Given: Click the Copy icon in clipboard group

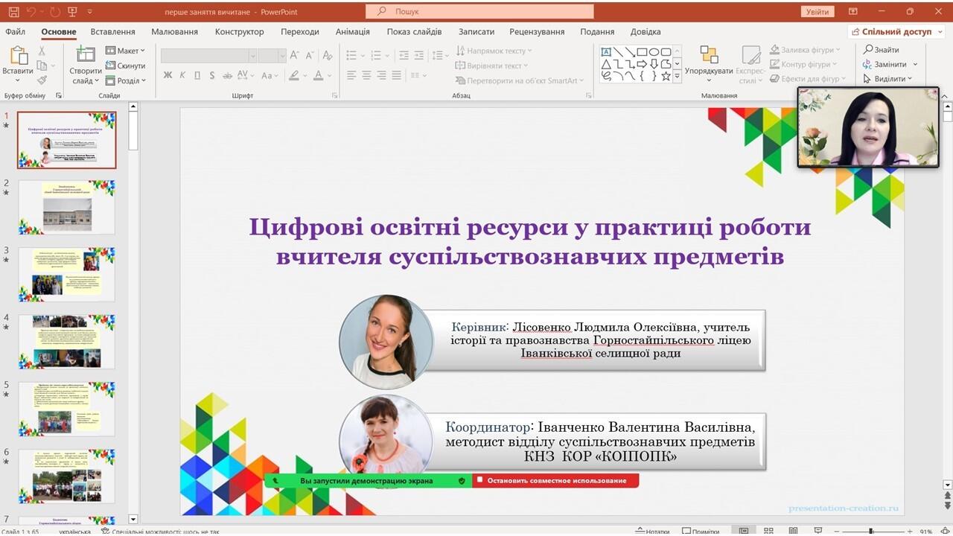Looking at the screenshot, I should pyautogui.click(x=42, y=66).
